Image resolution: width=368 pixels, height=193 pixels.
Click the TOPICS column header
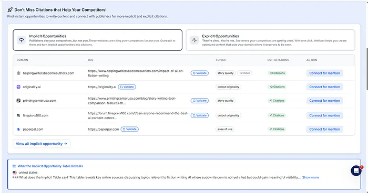click(x=221, y=60)
